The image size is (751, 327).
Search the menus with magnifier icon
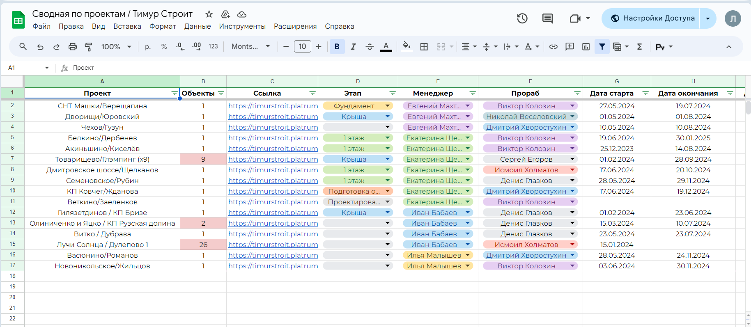tap(23, 47)
